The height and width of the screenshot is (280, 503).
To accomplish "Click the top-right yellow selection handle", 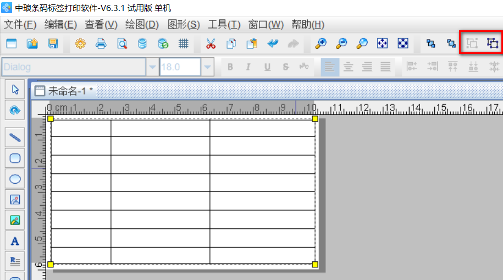I will tap(315, 118).
